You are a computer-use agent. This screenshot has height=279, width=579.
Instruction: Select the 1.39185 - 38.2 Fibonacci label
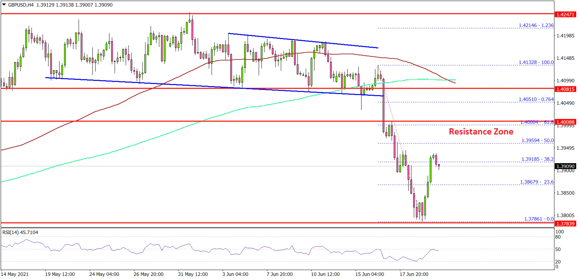tap(537, 159)
